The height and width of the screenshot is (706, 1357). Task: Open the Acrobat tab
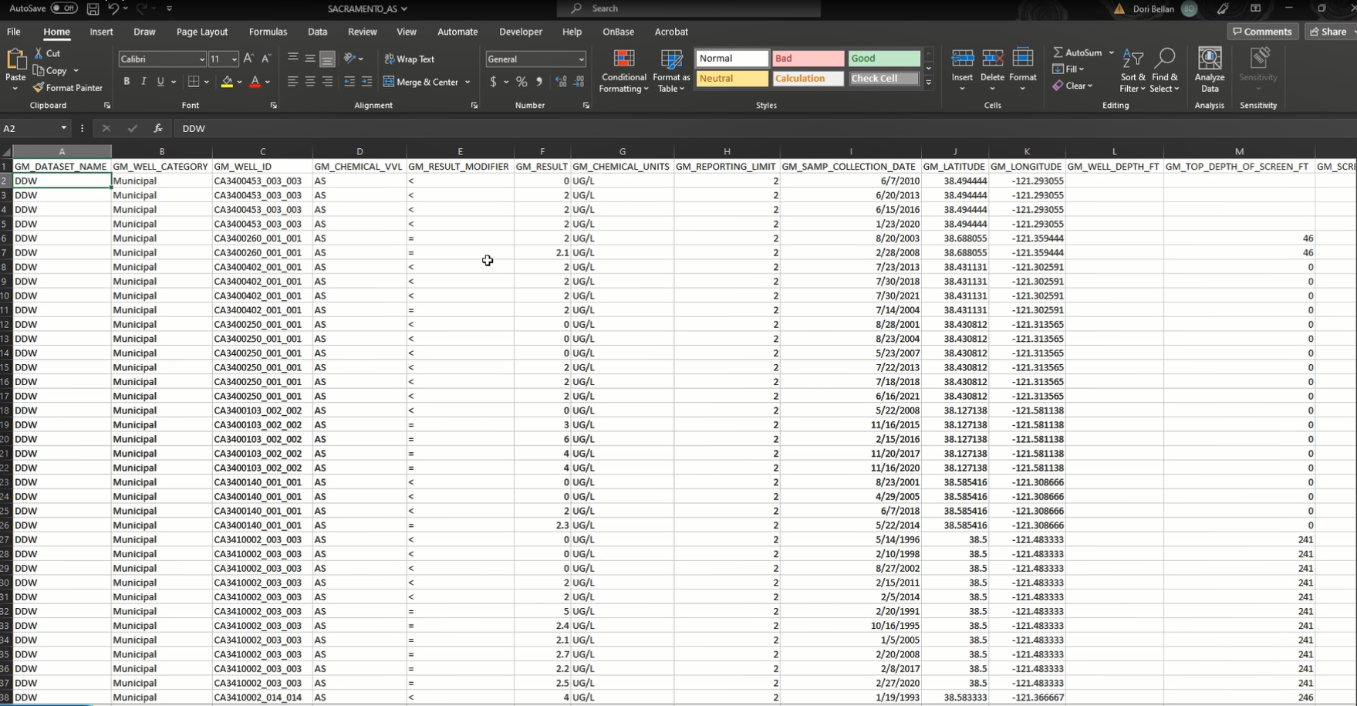click(671, 32)
